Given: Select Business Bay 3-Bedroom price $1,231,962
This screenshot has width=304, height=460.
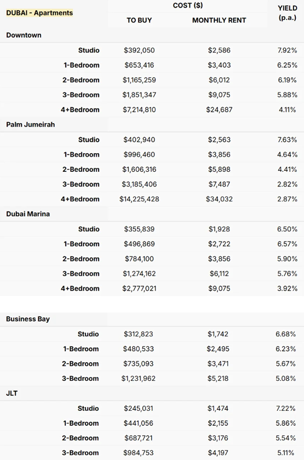Looking at the screenshot, I should (138, 379).
